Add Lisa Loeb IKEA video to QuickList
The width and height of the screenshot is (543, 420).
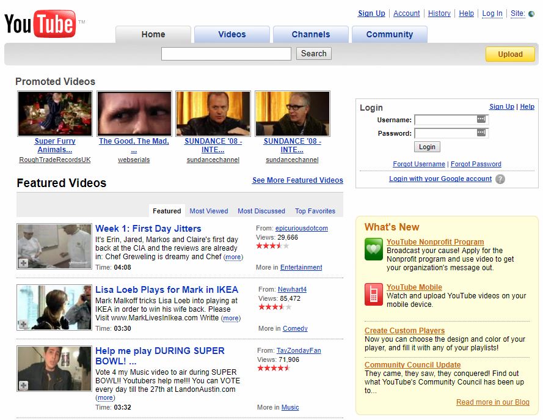coord(24,325)
